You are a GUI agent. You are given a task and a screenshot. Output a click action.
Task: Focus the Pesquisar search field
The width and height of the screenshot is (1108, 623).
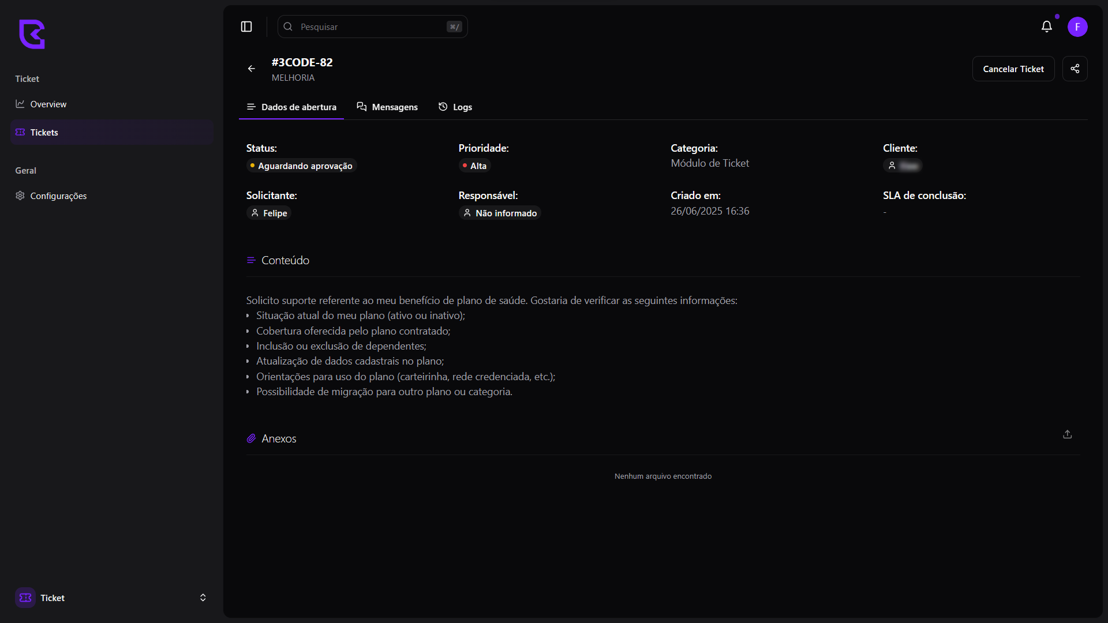tap(369, 27)
